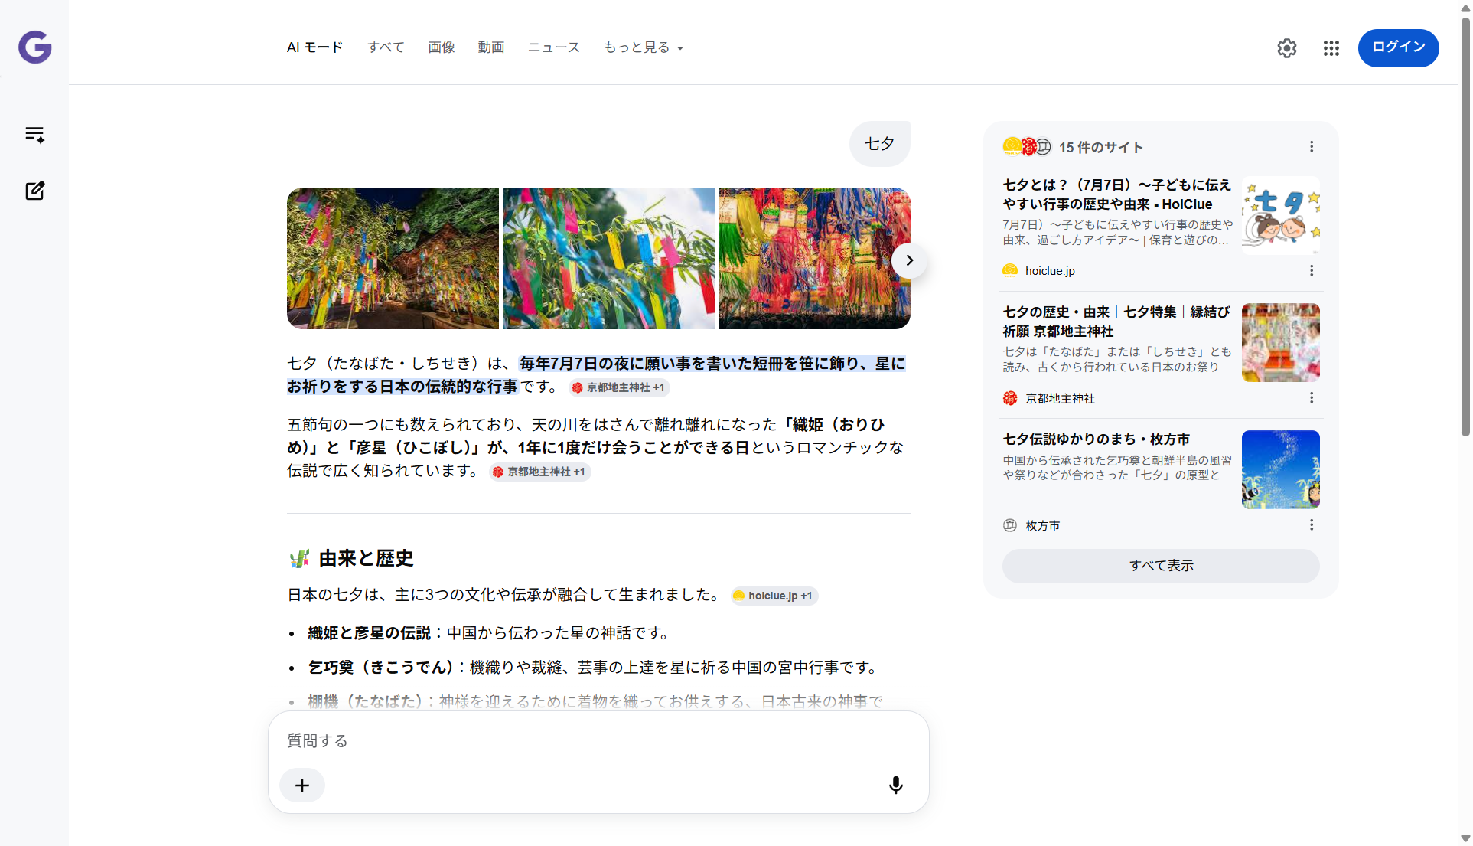Click the 15 件のサイト label
Viewport: 1473px width, 846px height.
[x=1100, y=148]
